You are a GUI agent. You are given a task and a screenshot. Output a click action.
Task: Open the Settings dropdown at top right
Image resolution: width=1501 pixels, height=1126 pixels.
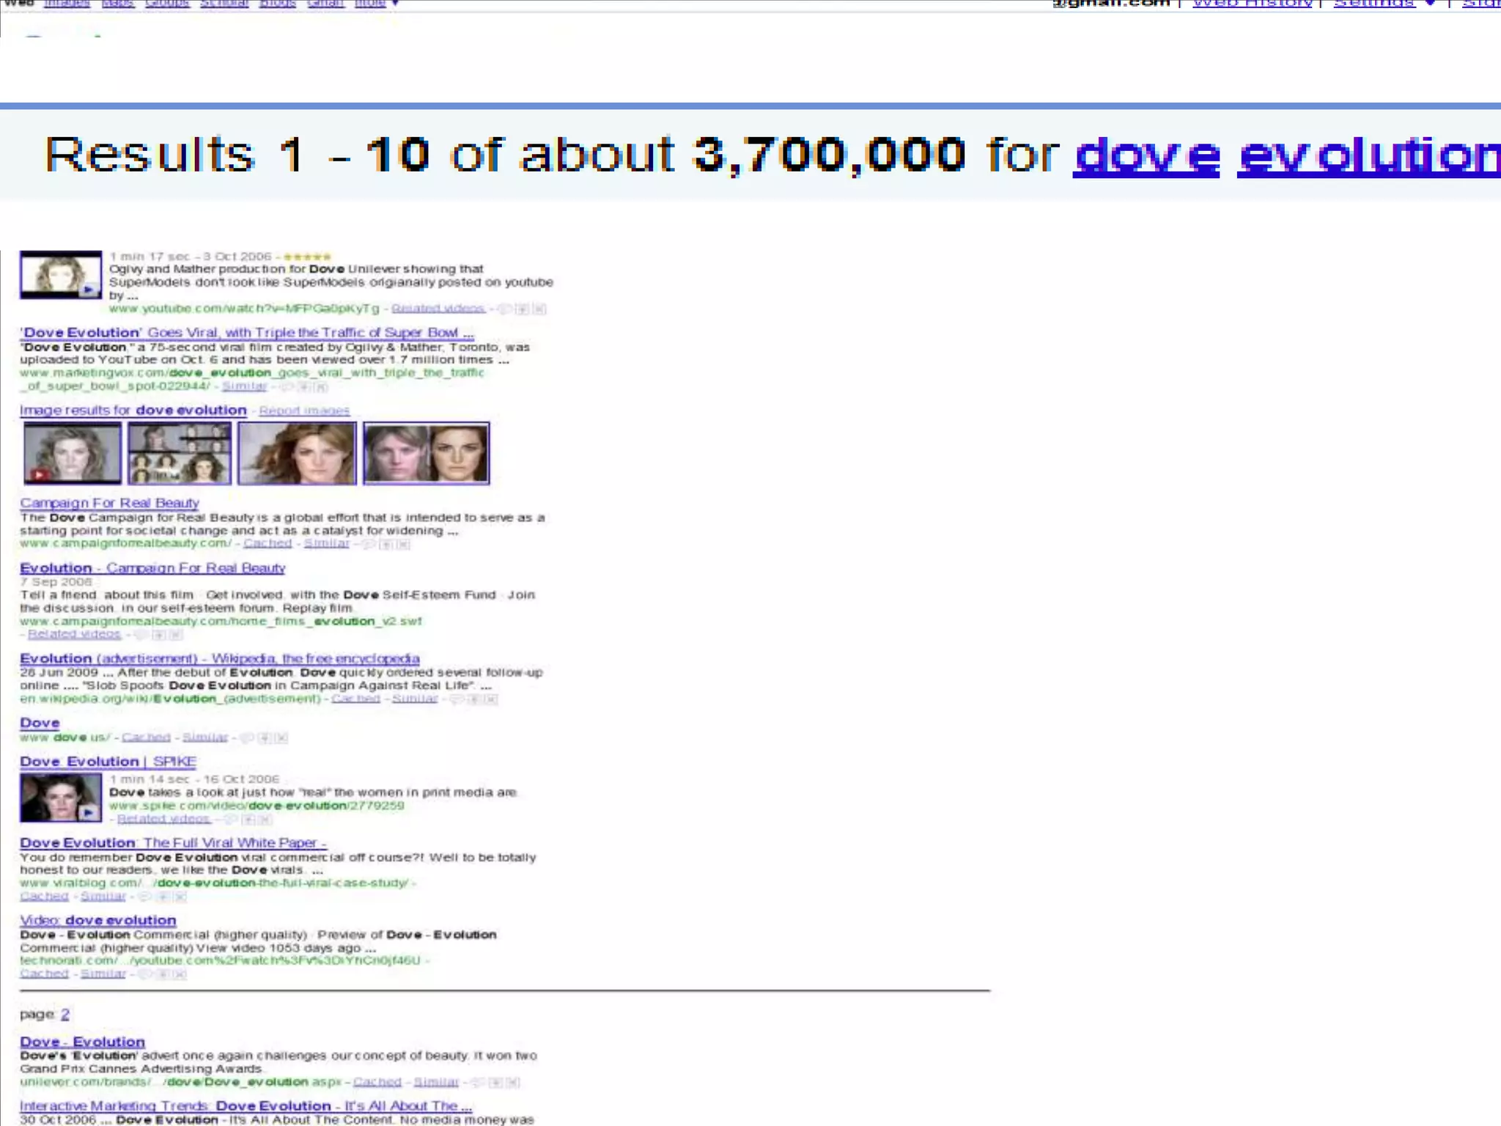[1382, 4]
